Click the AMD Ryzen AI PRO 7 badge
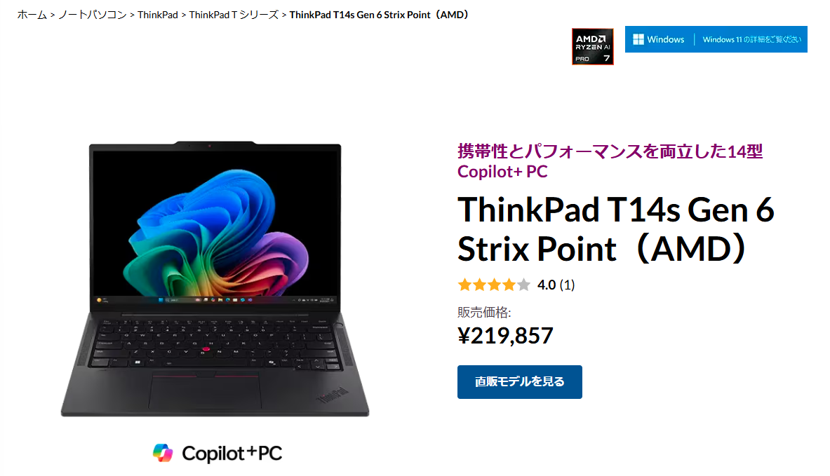Viewport: 830px width, 476px height. point(592,46)
